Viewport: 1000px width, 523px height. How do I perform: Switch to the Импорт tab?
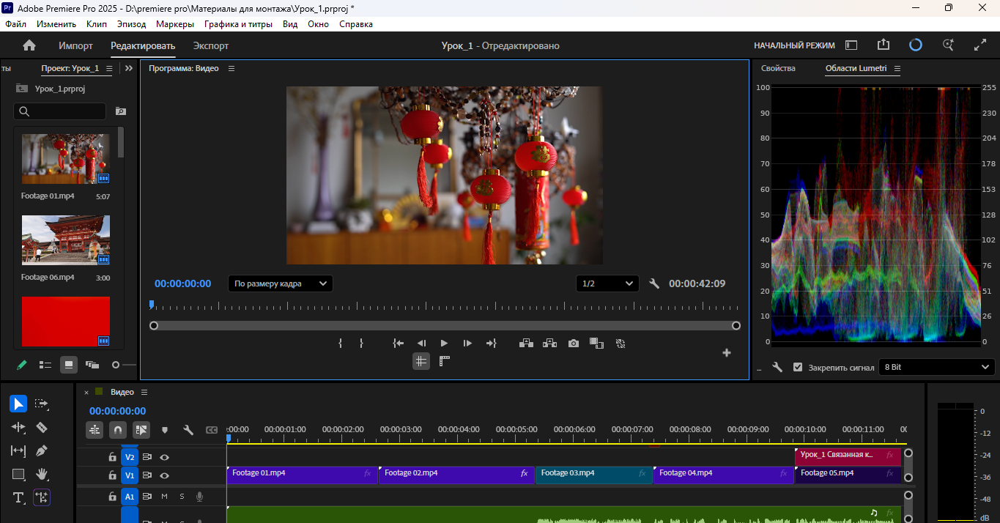click(76, 45)
